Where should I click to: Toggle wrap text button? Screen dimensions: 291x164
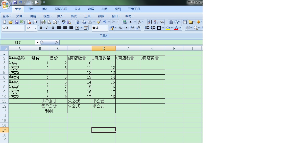86,28
